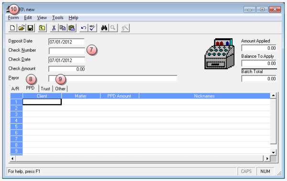Click the grid's vertical scrollbar down arrow
This screenshot has width=287, height=181.
(x=273, y=152)
